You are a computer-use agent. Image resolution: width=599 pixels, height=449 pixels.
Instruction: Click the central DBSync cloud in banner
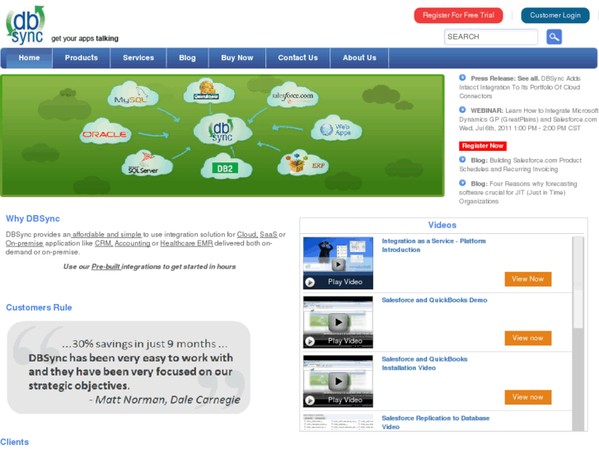222,131
